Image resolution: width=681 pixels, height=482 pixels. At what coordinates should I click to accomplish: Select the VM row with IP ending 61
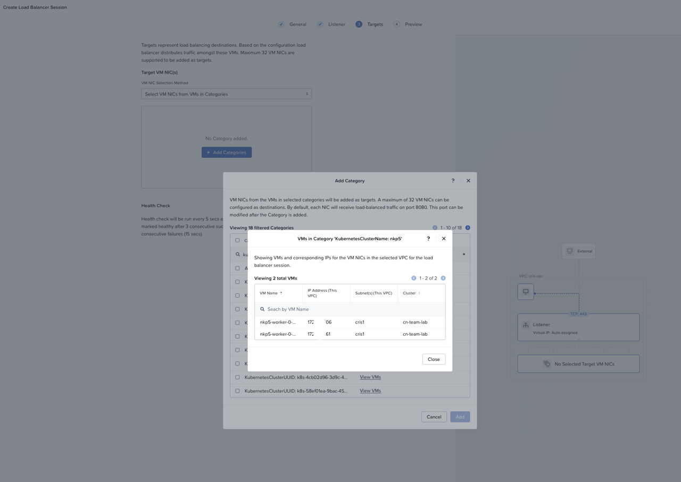pos(350,334)
